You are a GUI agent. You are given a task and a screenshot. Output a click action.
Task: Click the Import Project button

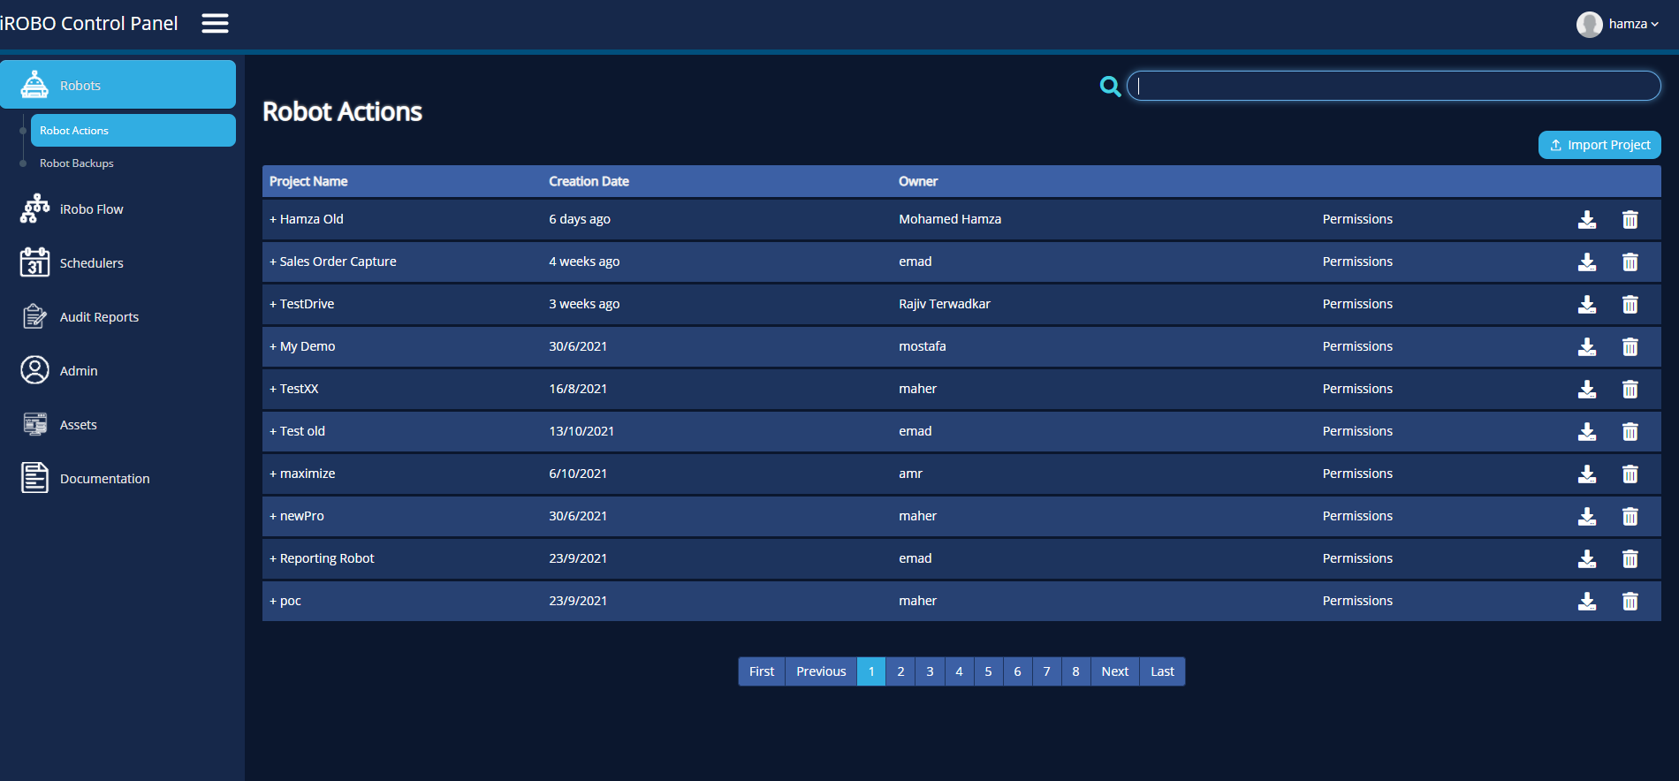1599,145
